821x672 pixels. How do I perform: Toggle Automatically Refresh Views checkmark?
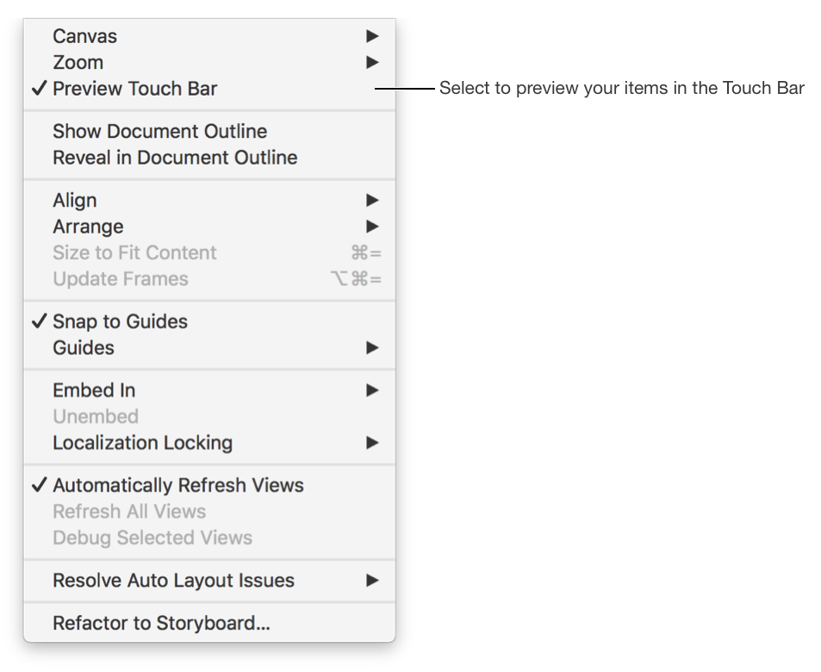tap(39, 486)
